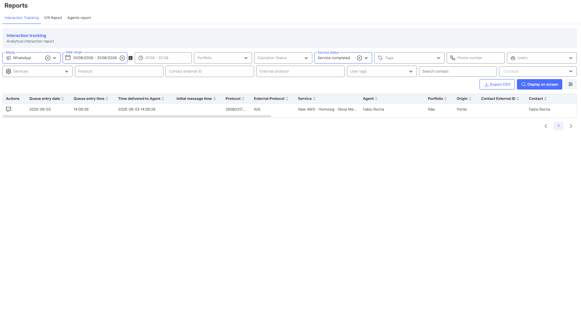Go to next page arrow

tap(571, 126)
